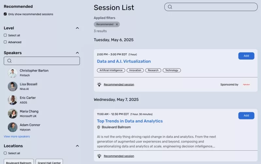The height and width of the screenshot is (164, 261).
Task: Click the 3 results text
Action: pos(100,31)
